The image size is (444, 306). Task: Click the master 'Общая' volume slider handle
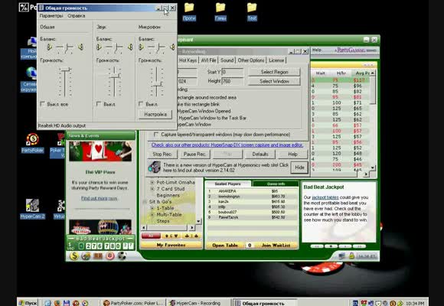pos(65,69)
